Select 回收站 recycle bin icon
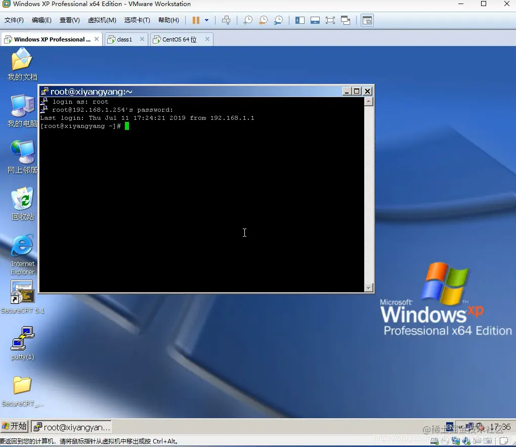The width and height of the screenshot is (516, 447). [22, 204]
